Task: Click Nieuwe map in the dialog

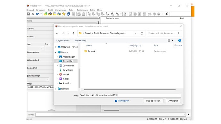Action: [80, 41]
